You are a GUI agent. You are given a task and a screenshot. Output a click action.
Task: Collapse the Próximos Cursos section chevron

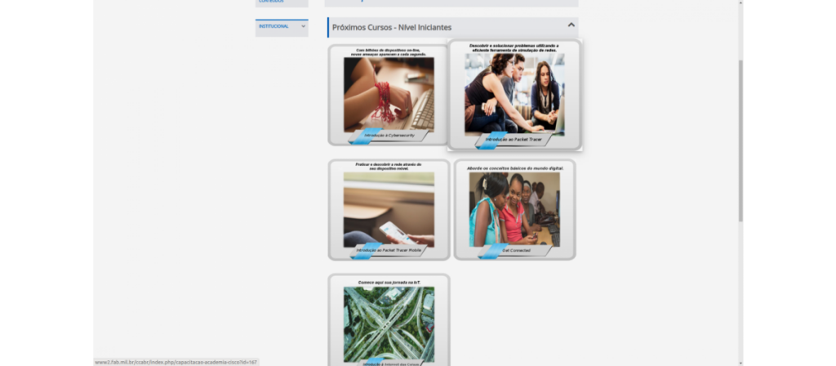coord(571,25)
